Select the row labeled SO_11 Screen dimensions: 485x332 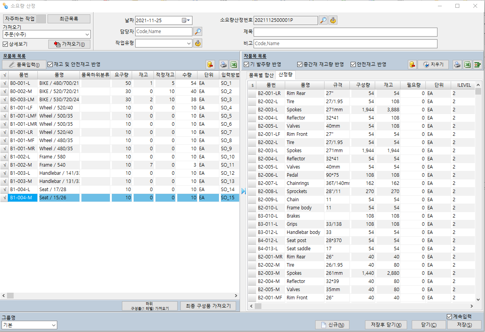point(120,165)
